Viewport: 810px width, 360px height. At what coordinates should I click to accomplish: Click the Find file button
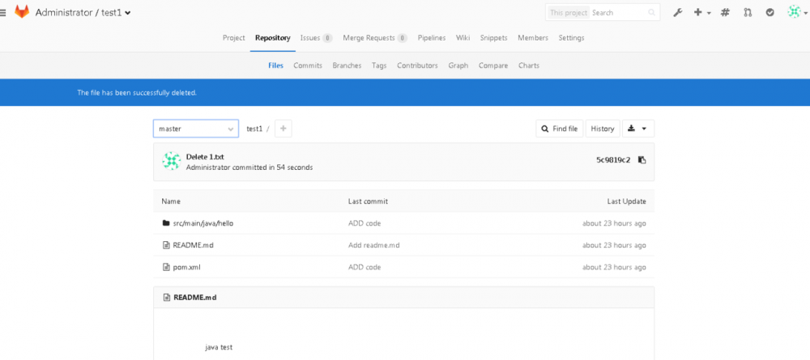tap(559, 129)
